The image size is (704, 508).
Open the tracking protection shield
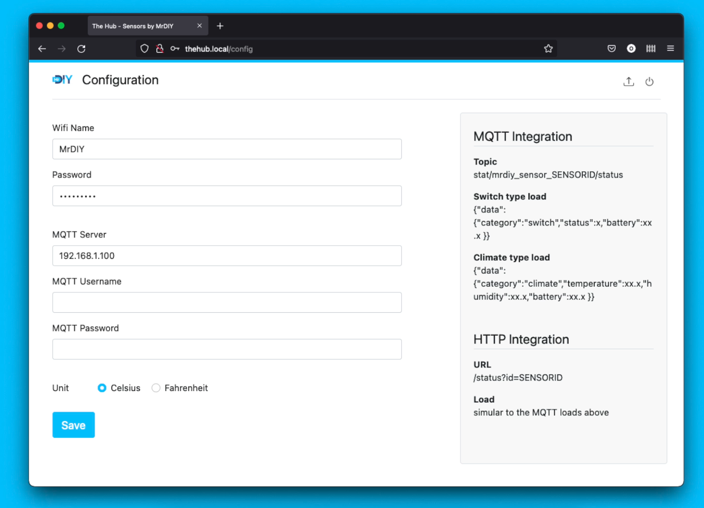click(x=144, y=49)
